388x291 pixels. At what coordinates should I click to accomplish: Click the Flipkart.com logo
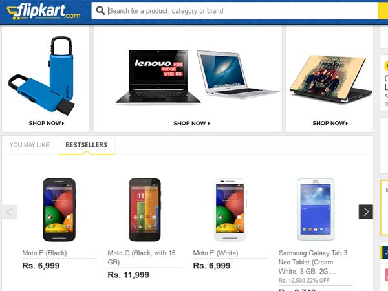pyautogui.click(x=44, y=12)
